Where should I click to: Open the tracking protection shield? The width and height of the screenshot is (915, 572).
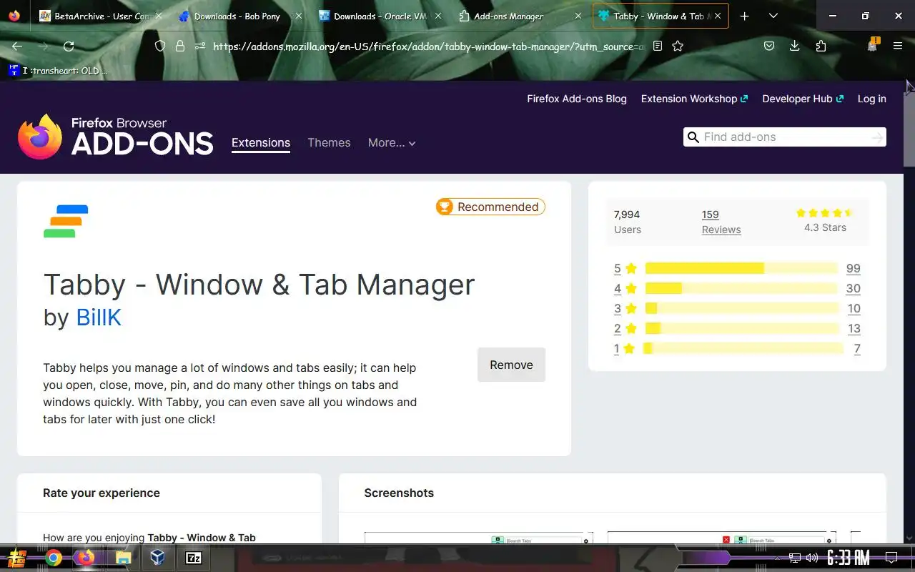click(160, 46)
